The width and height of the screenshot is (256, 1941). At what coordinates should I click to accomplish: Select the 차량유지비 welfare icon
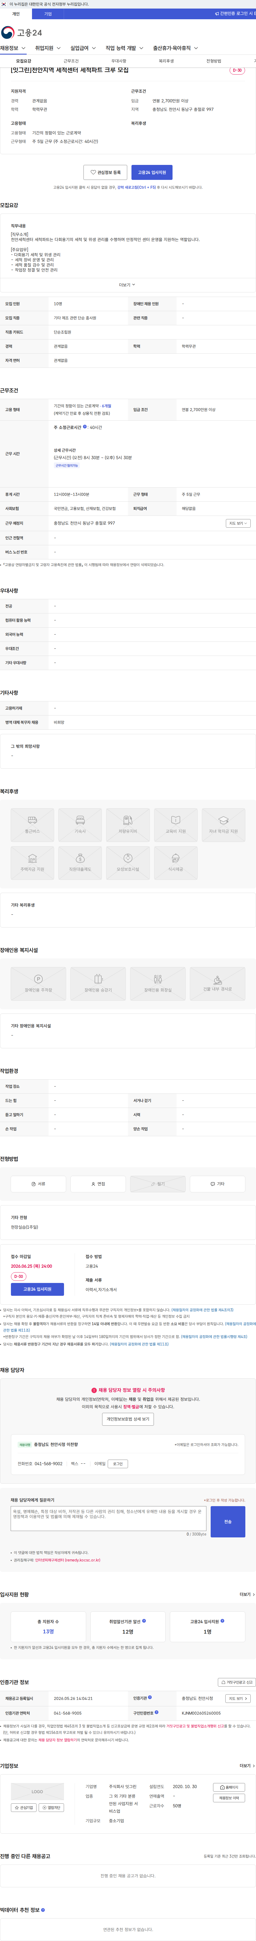(x=128, y=825)
